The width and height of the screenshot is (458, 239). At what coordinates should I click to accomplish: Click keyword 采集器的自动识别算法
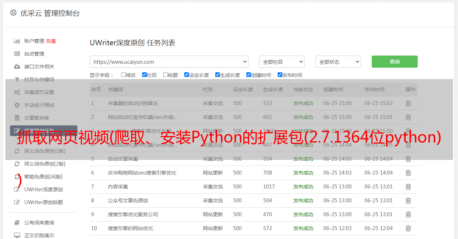[x=133, y=103]
